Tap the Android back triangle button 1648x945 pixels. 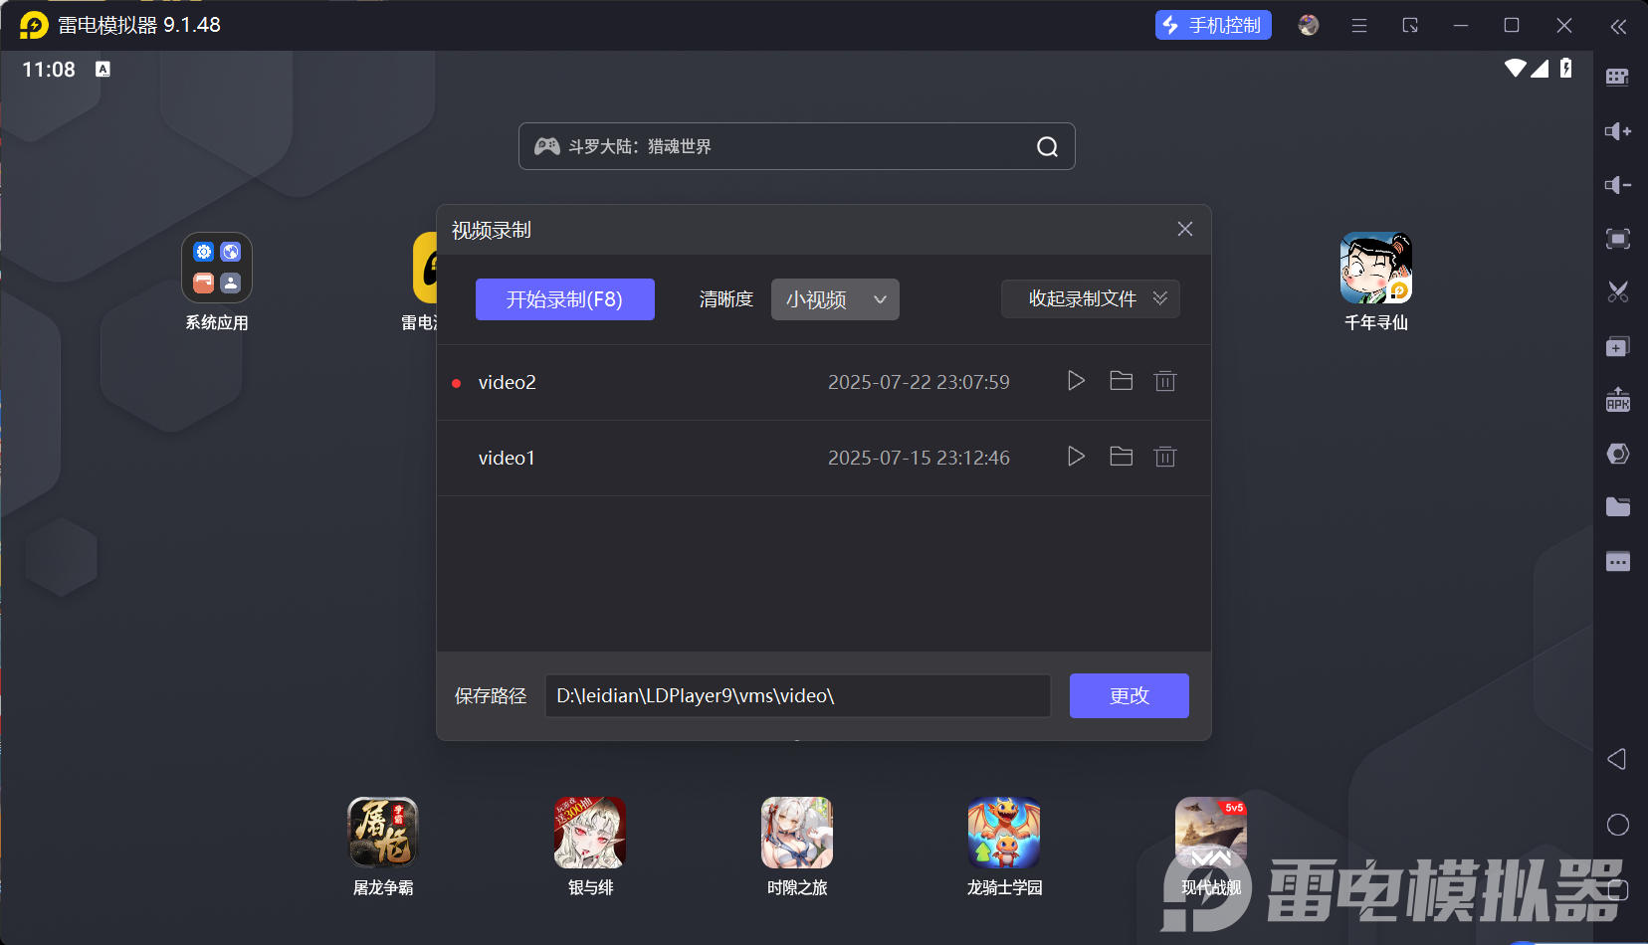pyautogui.click(x=1617, y=759)
